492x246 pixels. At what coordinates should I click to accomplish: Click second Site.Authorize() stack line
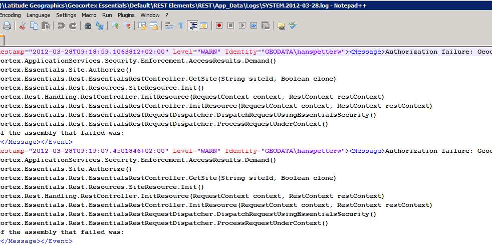click(x=66, y=169)
